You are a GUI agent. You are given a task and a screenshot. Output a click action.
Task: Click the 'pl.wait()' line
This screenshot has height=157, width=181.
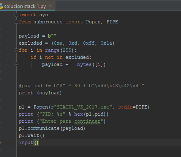(x=31, y=135)
